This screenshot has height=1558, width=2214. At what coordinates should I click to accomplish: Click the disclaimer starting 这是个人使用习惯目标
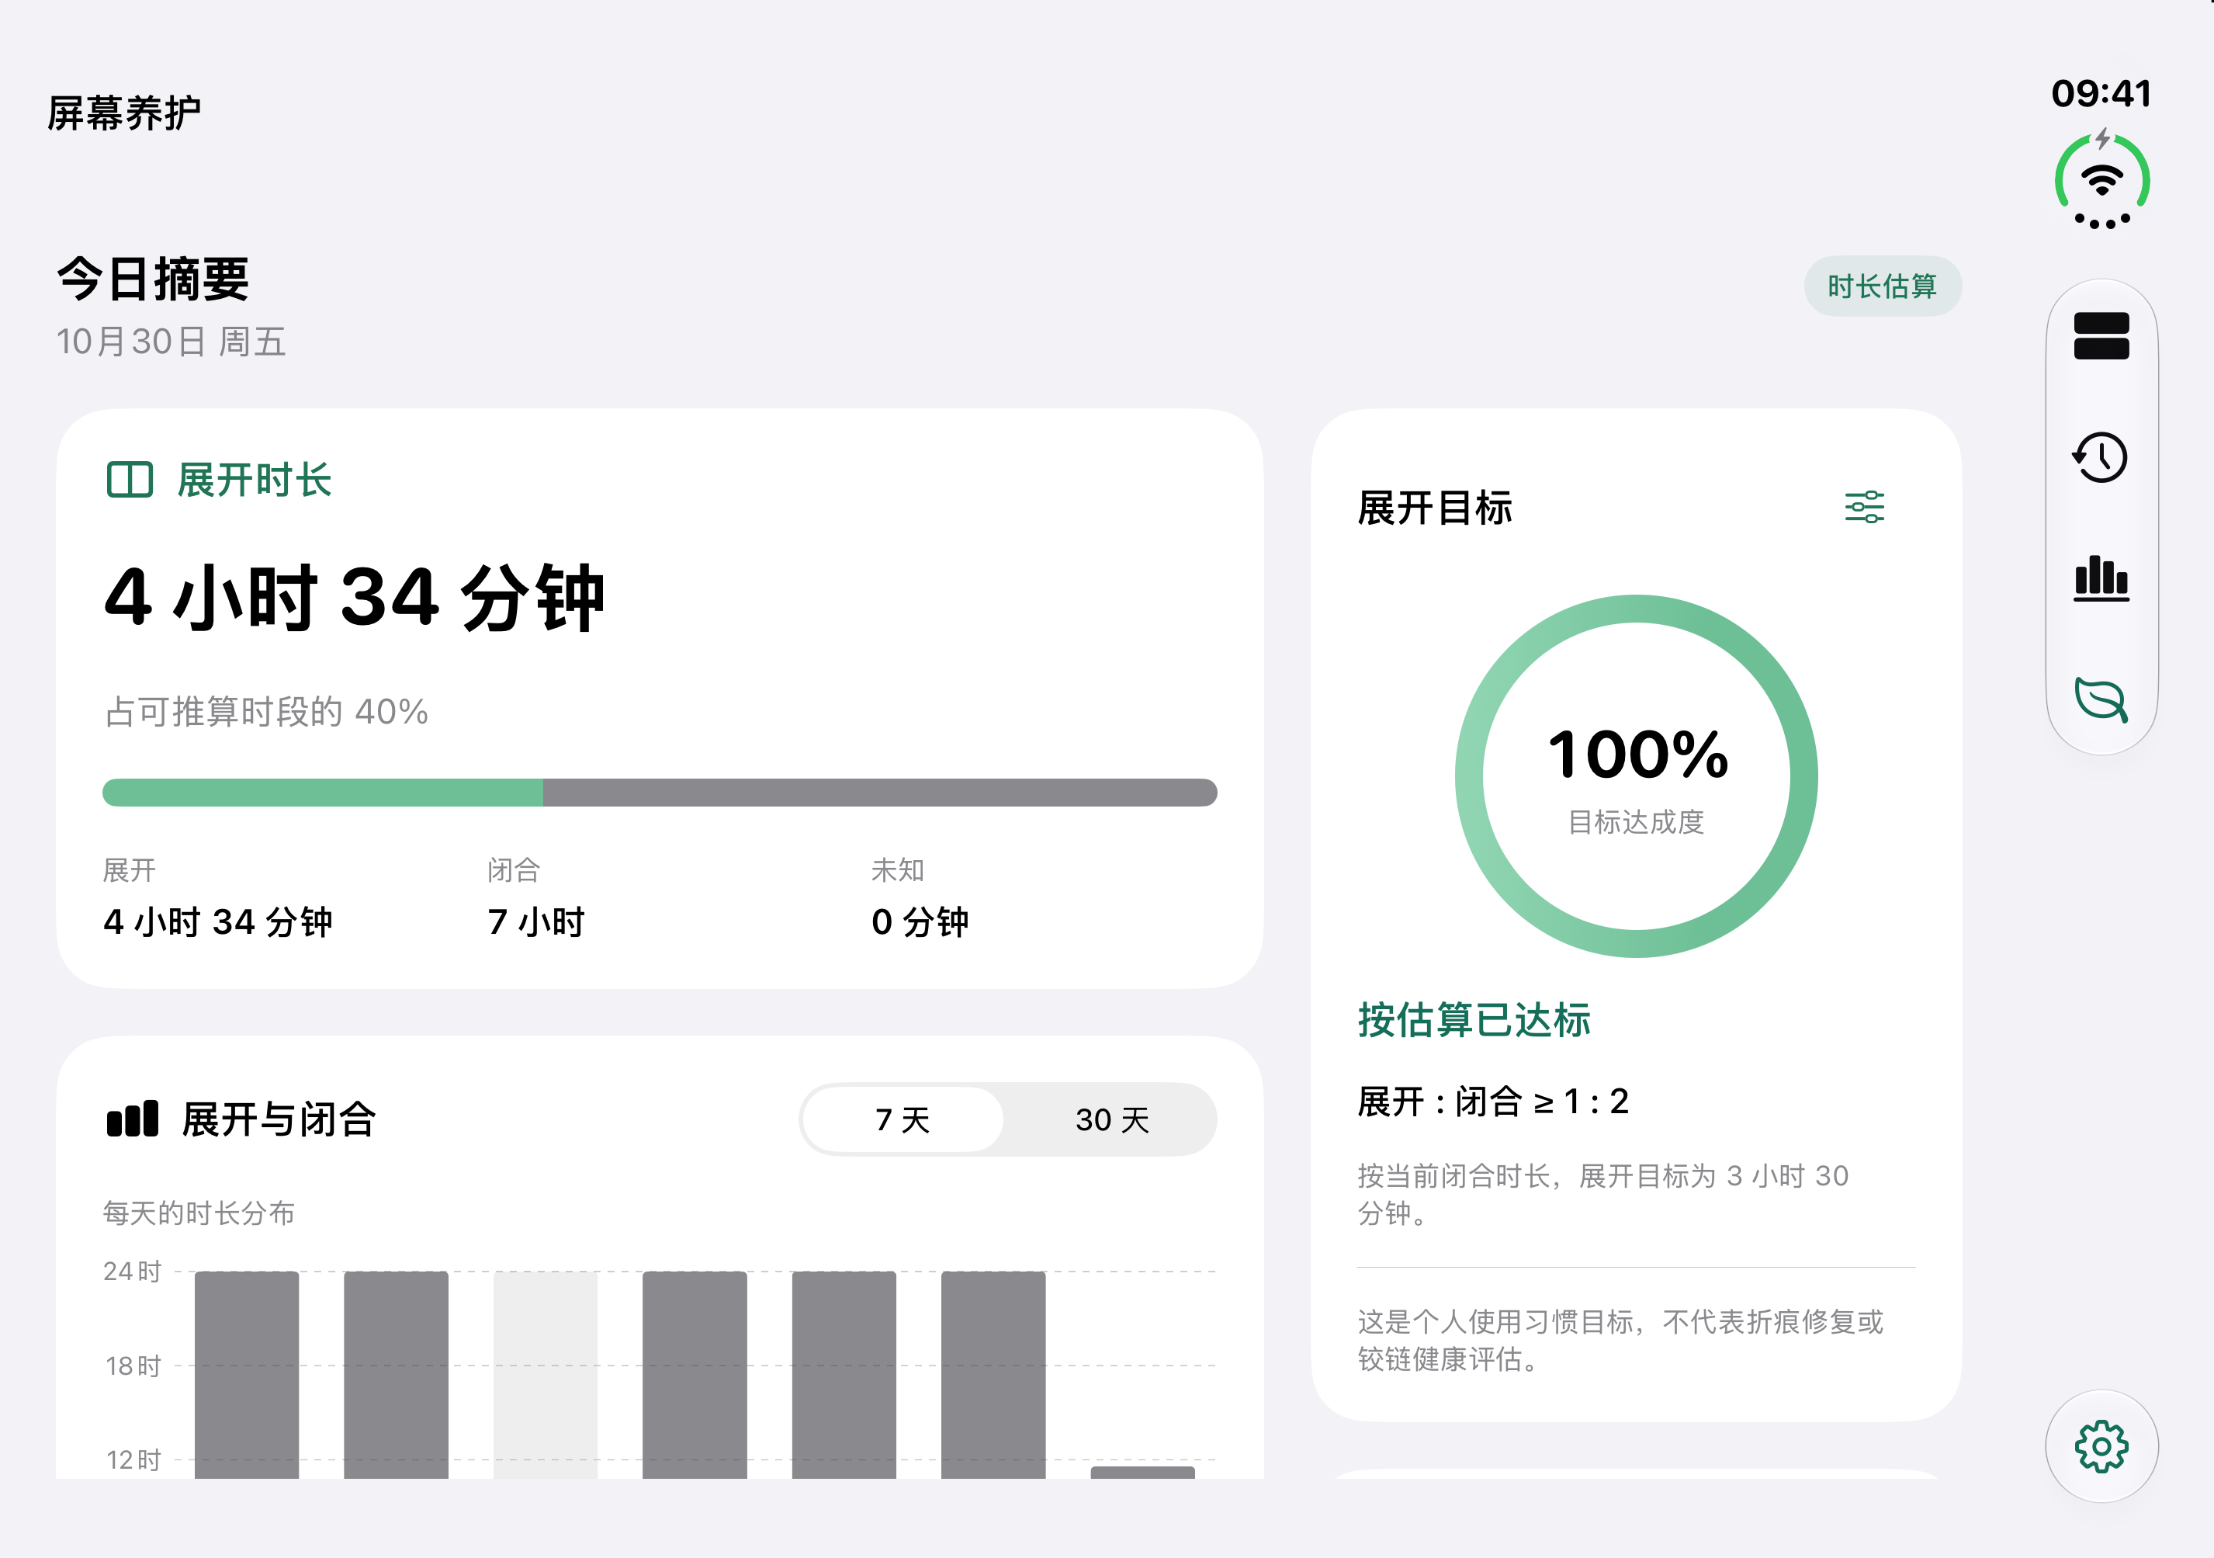click(1620, 1340)
